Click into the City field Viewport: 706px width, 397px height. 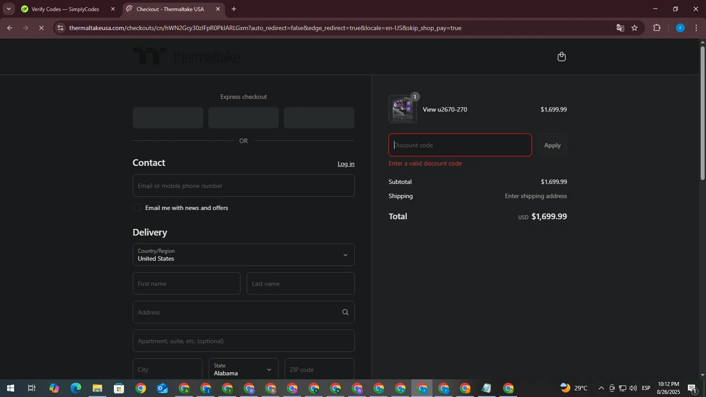click(x=168, y=369)
